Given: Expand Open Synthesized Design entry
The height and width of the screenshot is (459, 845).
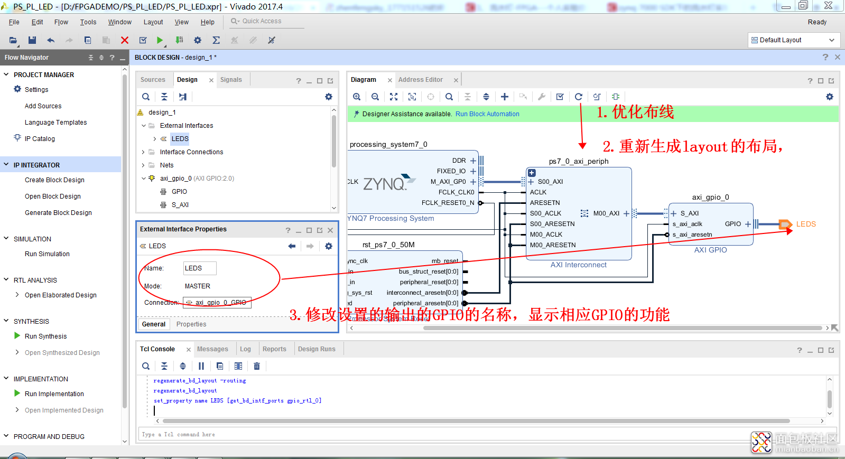Looking at the screenshot, I should [17, 352].
